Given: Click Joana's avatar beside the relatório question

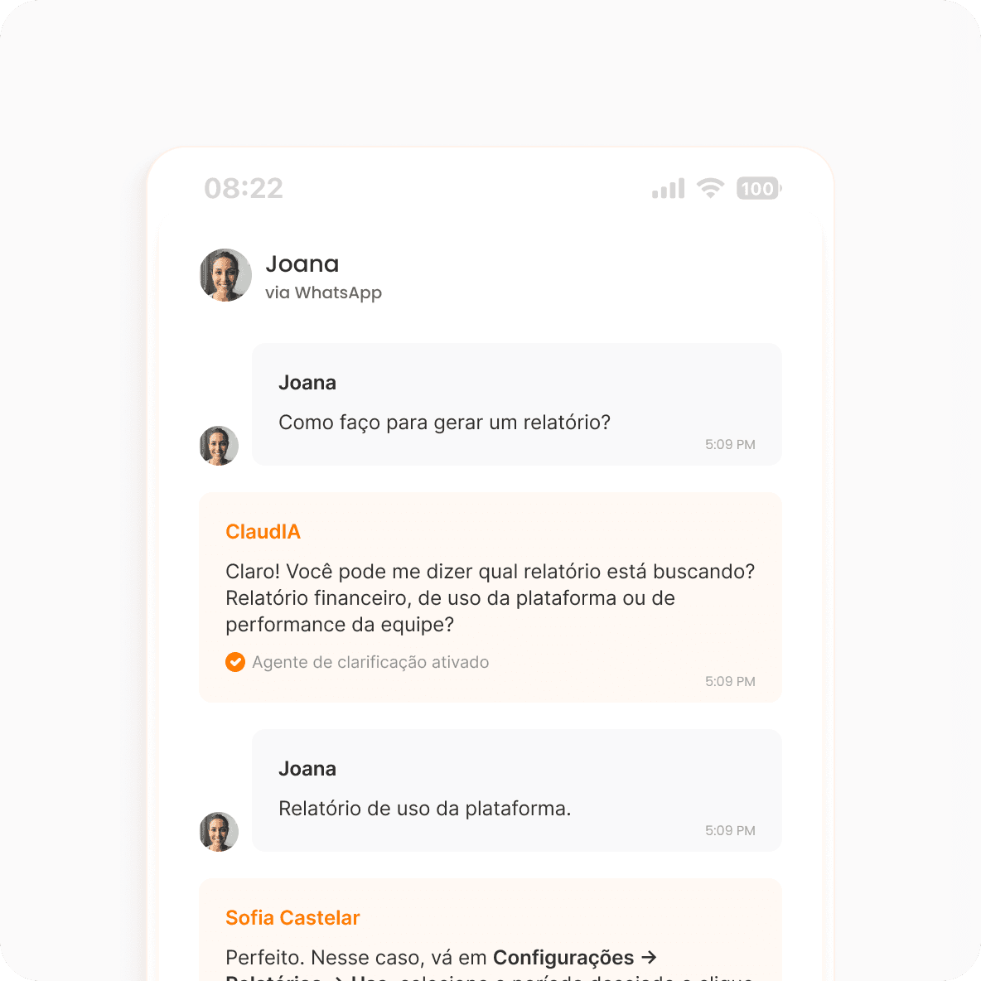Looking at the screenshot, I should (x=219, y=446).
